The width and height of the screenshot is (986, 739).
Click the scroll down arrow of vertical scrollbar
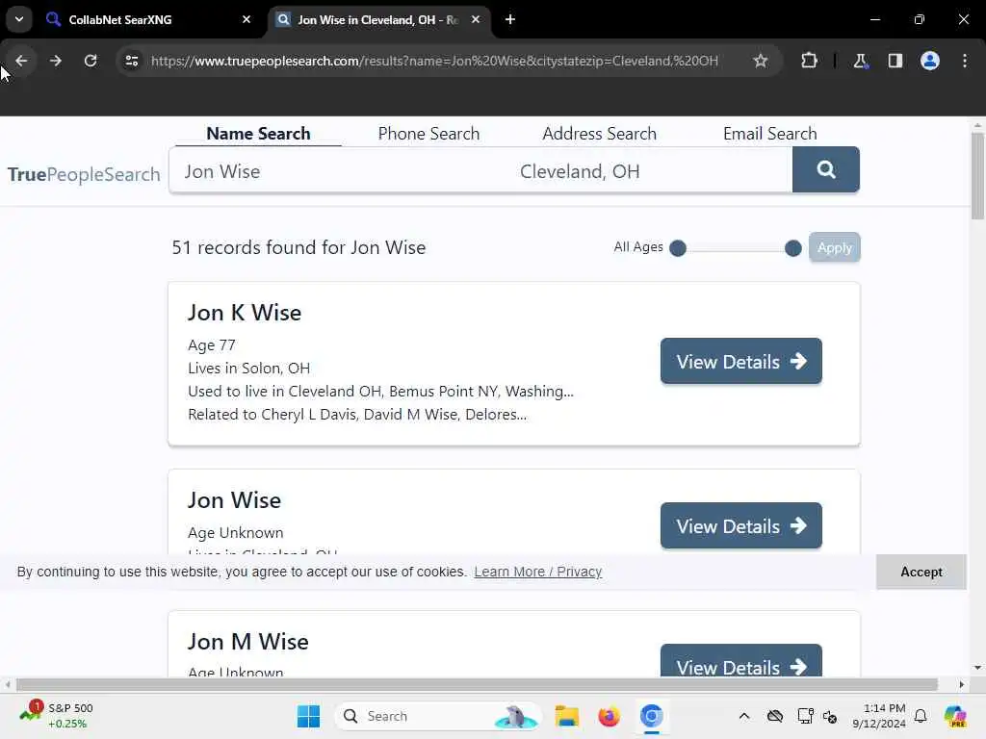pyautogui.click(x=977, y=668)
